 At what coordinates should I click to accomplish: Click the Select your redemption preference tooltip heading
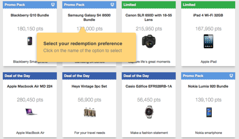tap(83, 44)
